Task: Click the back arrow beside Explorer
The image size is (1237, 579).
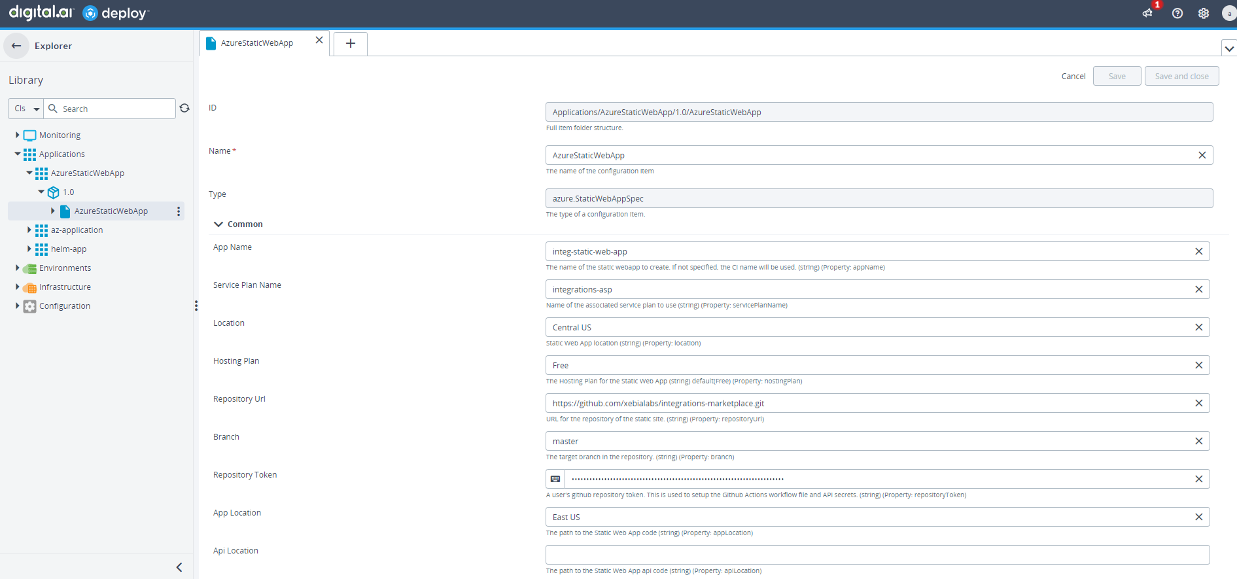Action: [16, 46]
